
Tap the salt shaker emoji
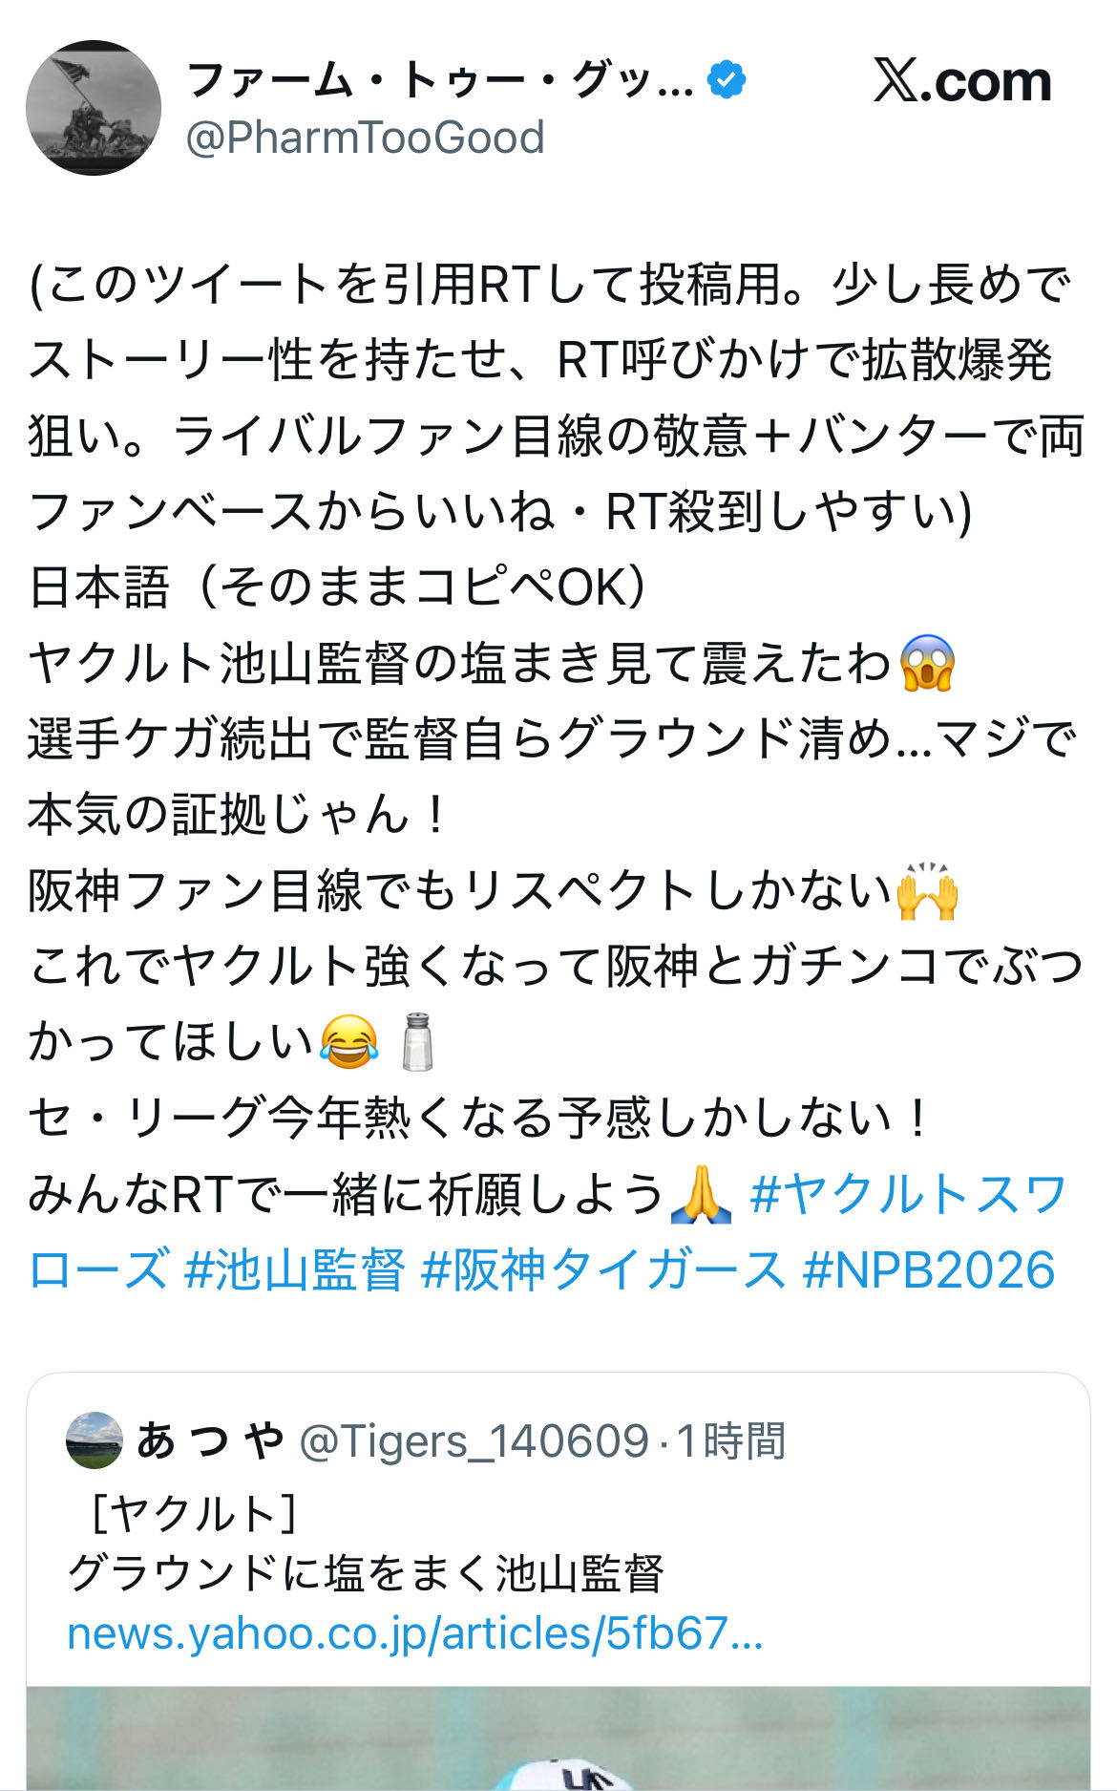[x=416, y=1041]
